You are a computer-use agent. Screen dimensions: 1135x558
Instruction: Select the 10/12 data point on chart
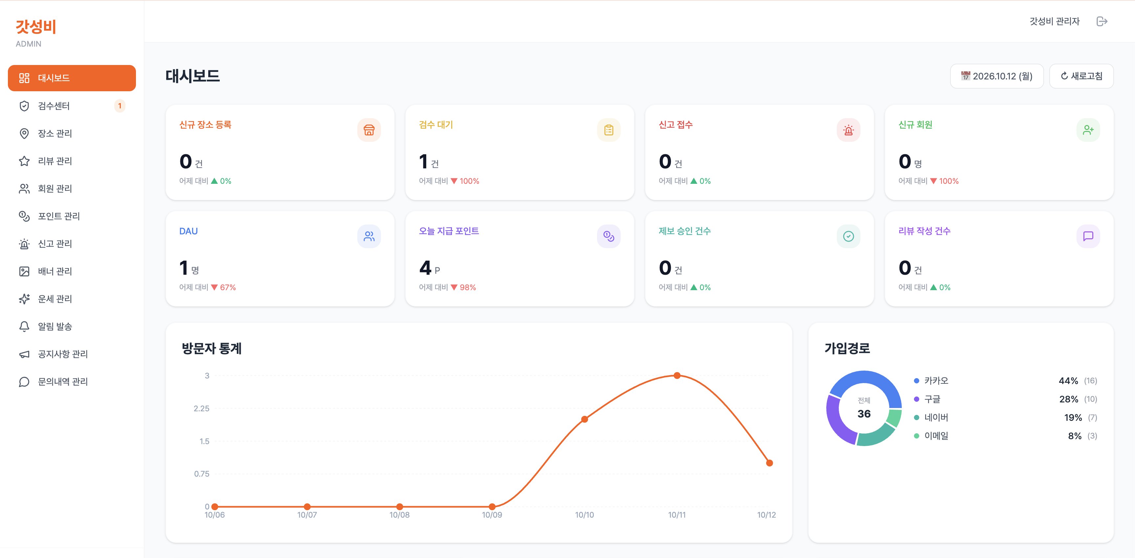(x=769, y=463)
